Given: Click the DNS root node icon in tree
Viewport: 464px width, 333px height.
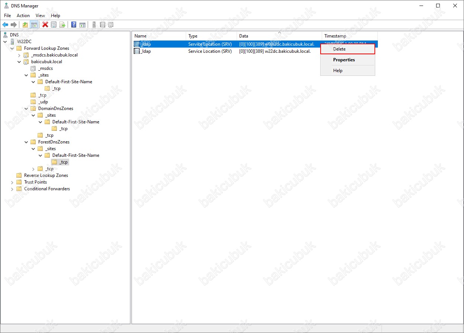Looking at the screenshot, I should (x=5, y=35).
